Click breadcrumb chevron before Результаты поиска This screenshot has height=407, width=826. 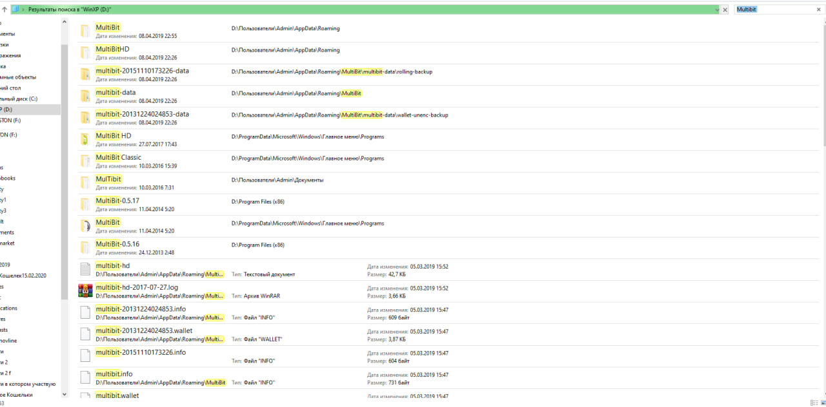tap(24, 10)
